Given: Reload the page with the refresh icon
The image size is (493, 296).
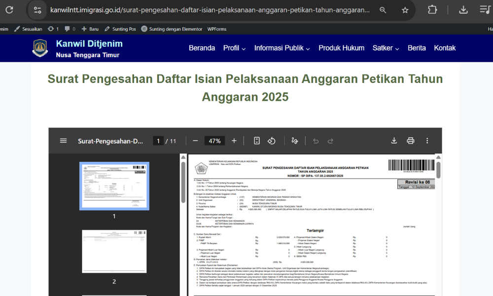Looking at the screenshot, I should 9,10.
